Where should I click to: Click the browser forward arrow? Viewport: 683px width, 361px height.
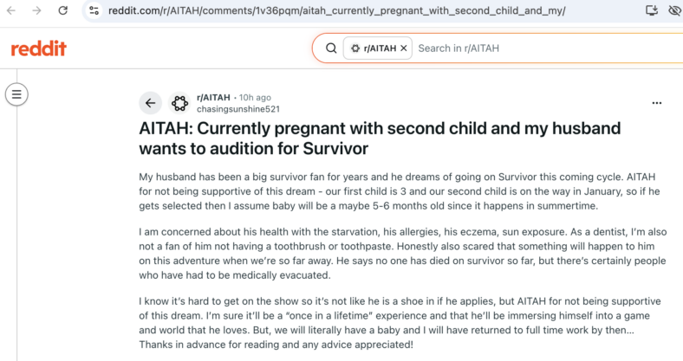(x=37, y=10)
